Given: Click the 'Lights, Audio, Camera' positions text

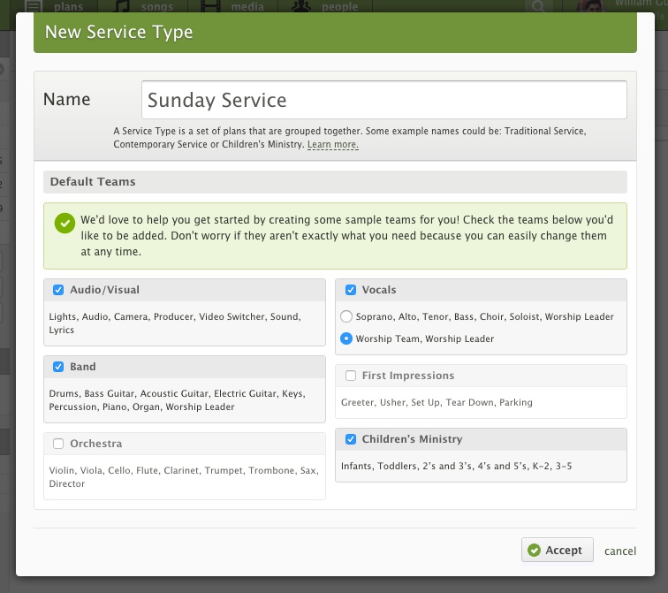Looking at the screenshot, I should point(175,323).
